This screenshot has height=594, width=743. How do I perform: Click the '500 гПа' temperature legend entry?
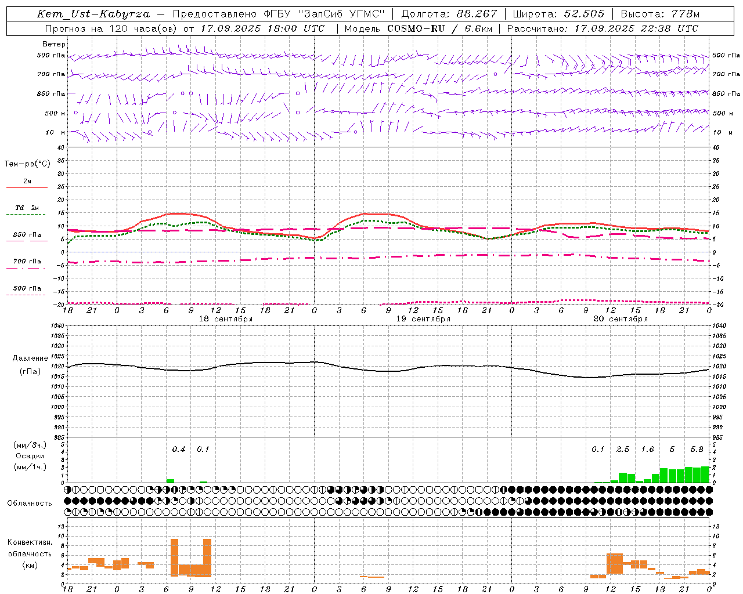pyautogui.click(x=27, y=288)
